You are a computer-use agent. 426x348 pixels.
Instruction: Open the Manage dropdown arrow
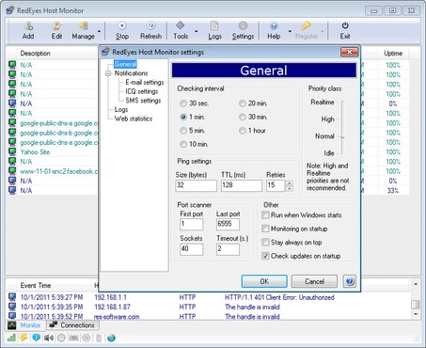tap(99, 31)
